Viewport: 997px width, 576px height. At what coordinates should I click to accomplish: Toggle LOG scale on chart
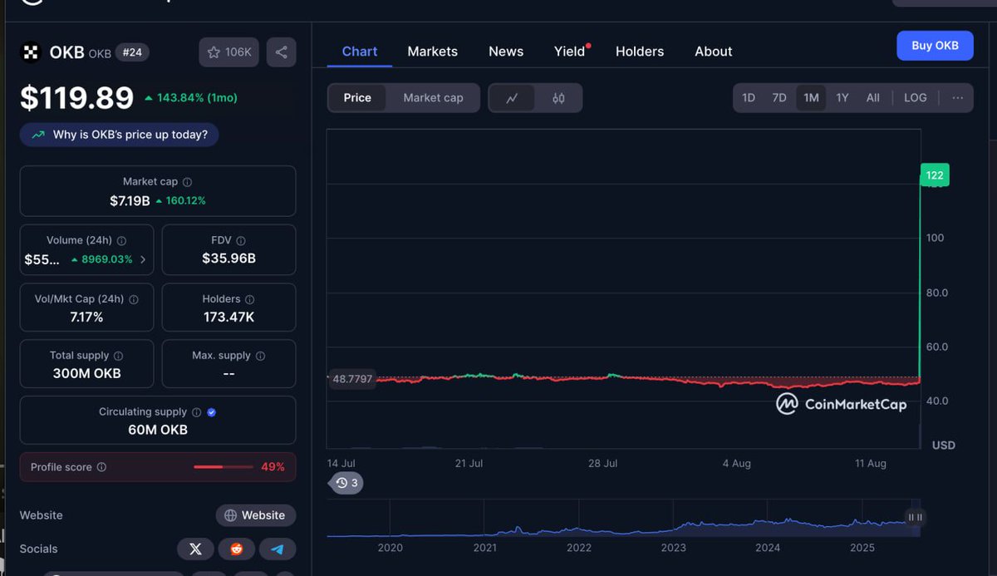[915, 98]
